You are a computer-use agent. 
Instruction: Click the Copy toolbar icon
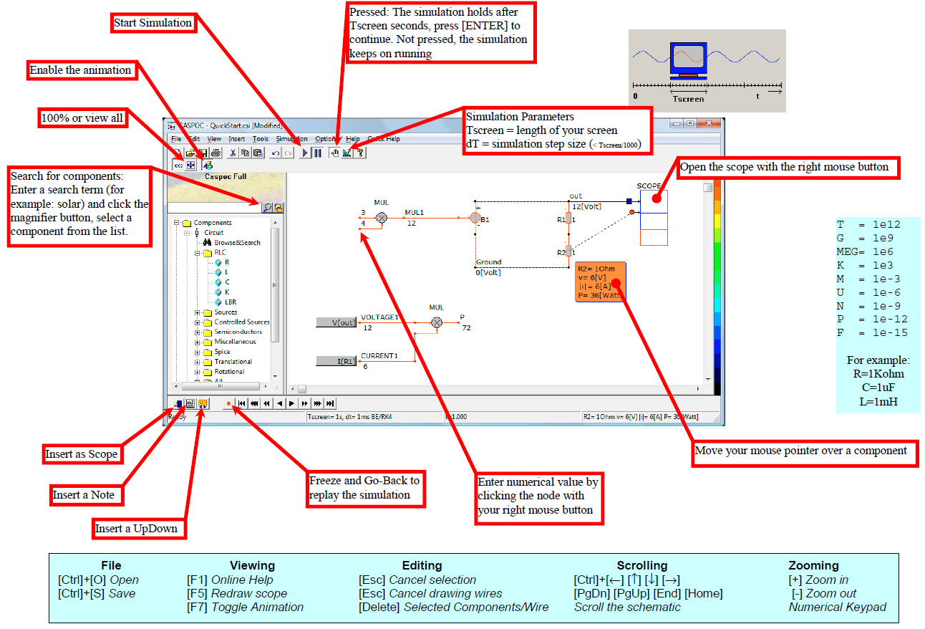pos(245,153)
